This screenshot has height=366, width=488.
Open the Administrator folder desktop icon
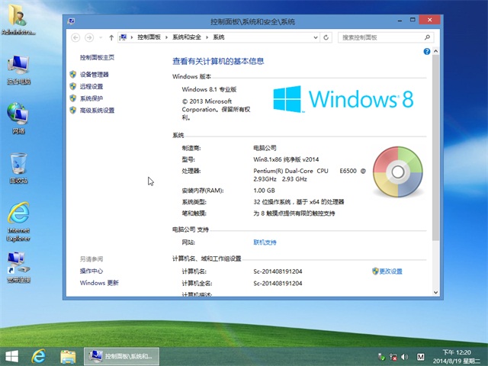(x=18, y=18)
